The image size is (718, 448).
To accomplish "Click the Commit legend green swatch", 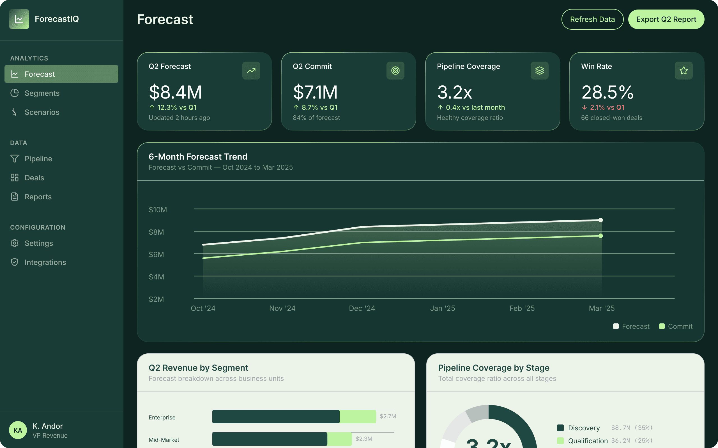I will (x=662, y=326).
